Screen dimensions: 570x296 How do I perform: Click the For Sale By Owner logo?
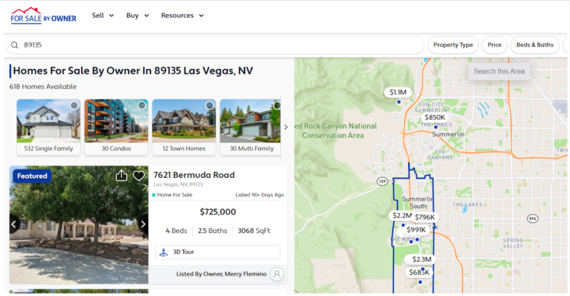tap(43, 16)
